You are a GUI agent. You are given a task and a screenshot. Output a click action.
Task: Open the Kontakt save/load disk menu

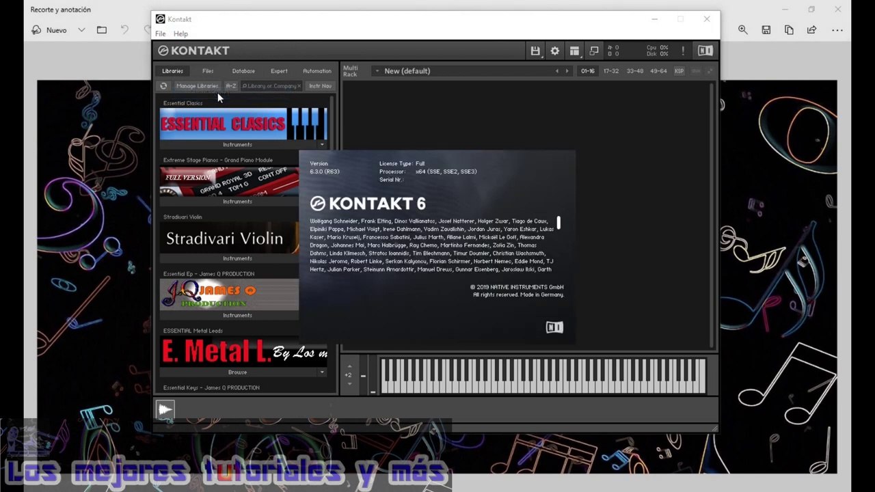(x=535, y=51)
